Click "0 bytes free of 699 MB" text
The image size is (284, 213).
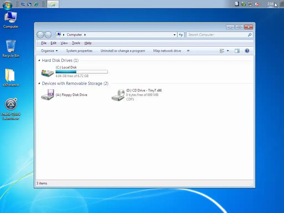(x=142, y=95)
